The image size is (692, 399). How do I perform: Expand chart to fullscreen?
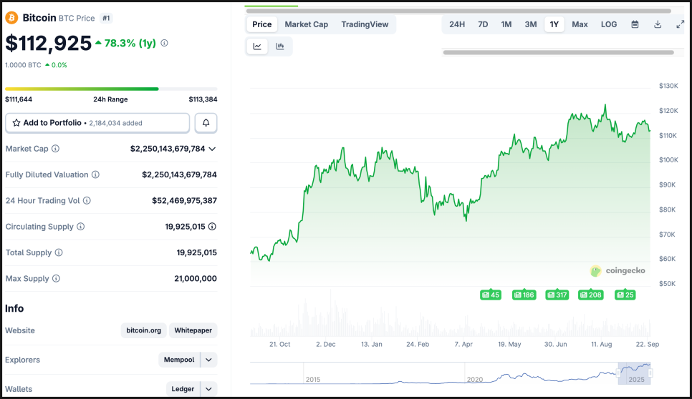(x=680, y=24)
